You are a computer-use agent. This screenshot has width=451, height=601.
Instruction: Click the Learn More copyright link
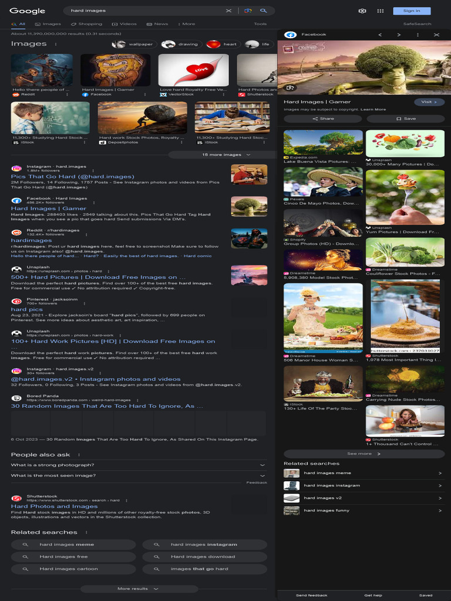373,109
